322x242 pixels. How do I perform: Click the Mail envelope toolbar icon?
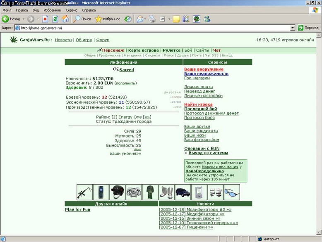140,19
